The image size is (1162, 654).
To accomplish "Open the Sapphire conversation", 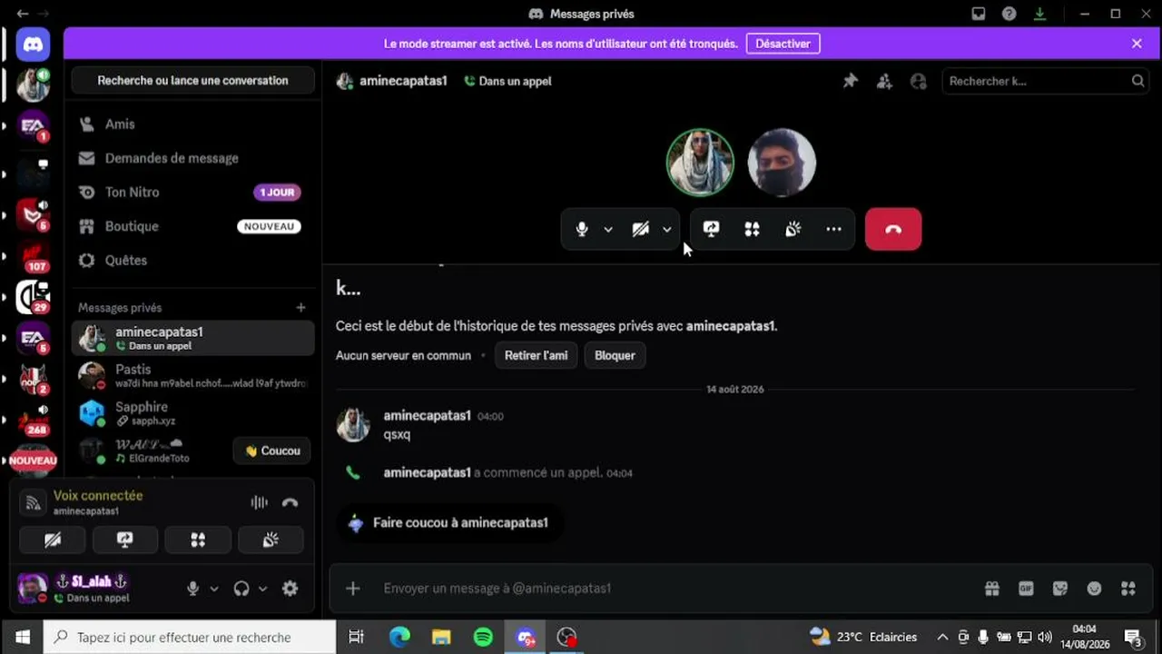I will [193, 413].
